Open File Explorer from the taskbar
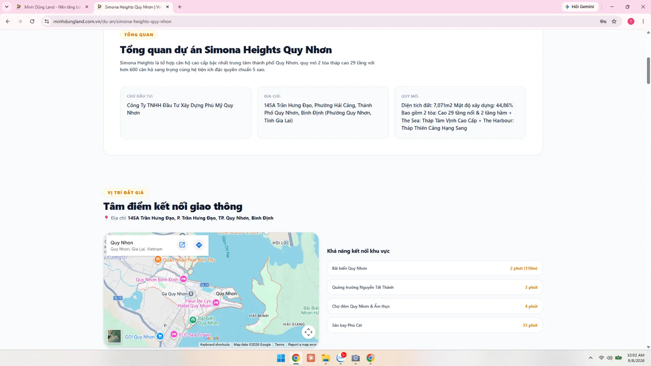Viewport: 651px width, 366px height. pos(325,358)
